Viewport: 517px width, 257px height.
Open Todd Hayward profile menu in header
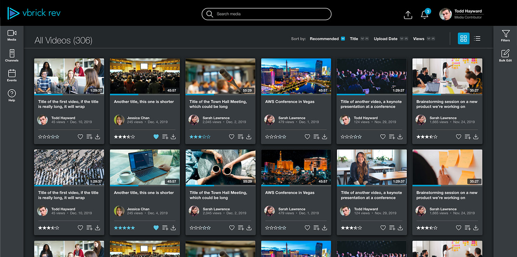(x=461, y=14)
